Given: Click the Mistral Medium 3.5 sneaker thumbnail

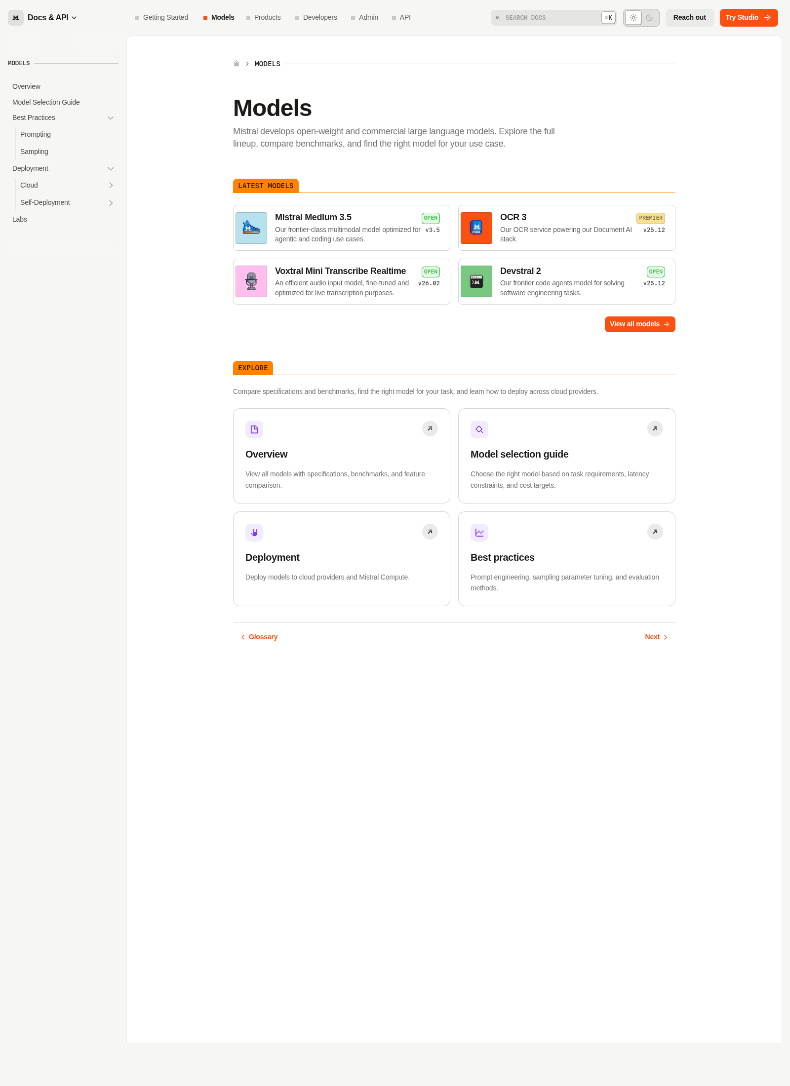Looking at the screenshot, I should [251, 228].
